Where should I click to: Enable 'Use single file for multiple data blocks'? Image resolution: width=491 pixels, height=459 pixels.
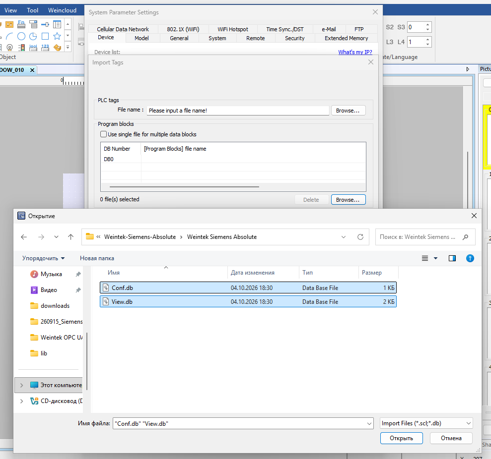click(x=103, y=134)
